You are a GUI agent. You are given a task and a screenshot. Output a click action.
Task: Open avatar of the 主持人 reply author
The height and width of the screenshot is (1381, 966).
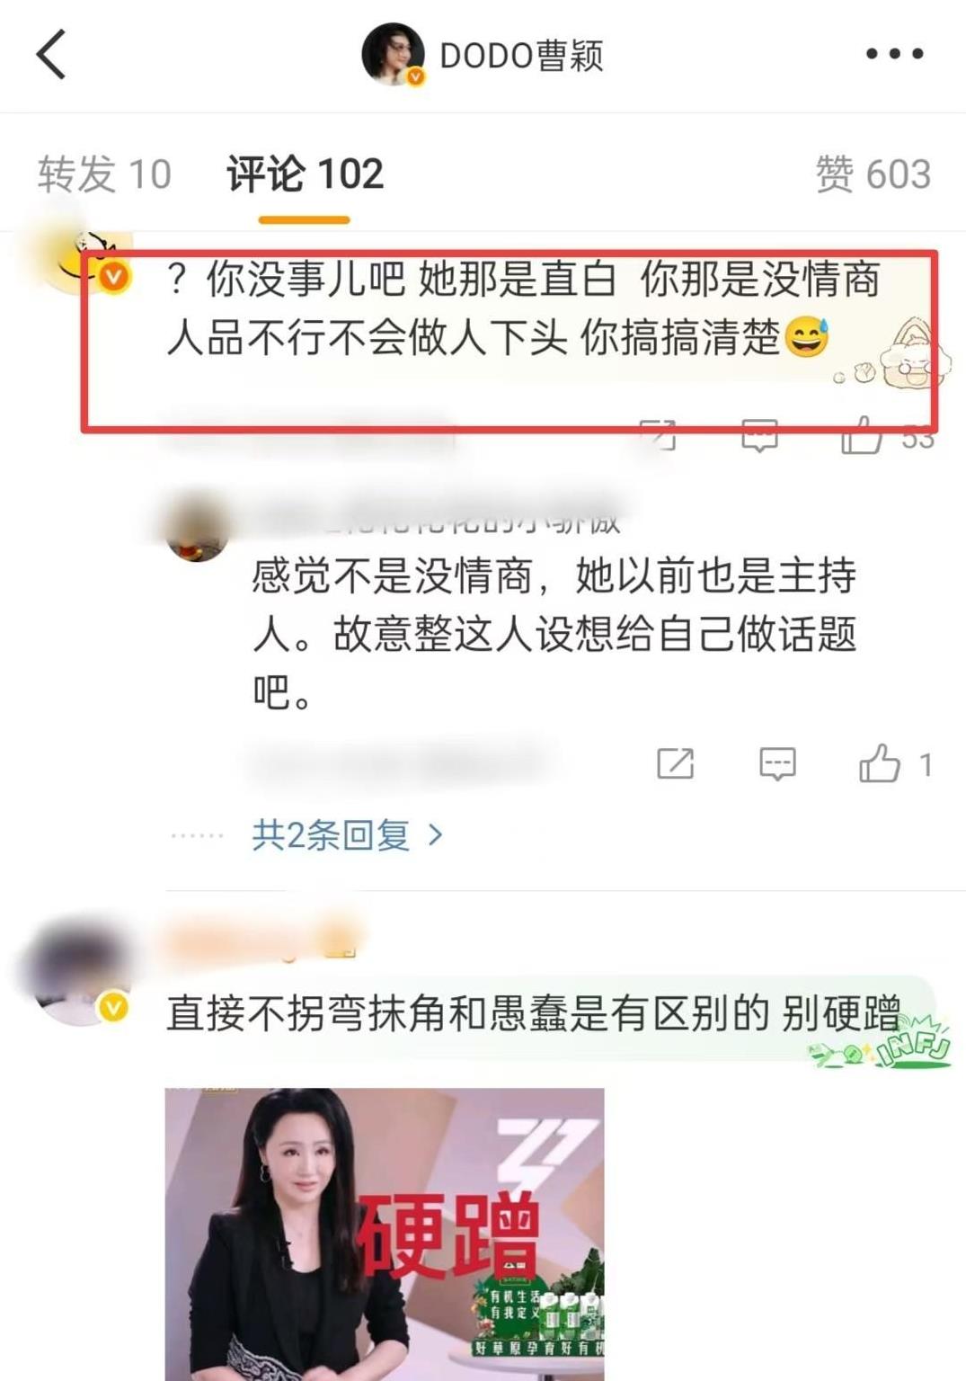[x=197, y=528]
